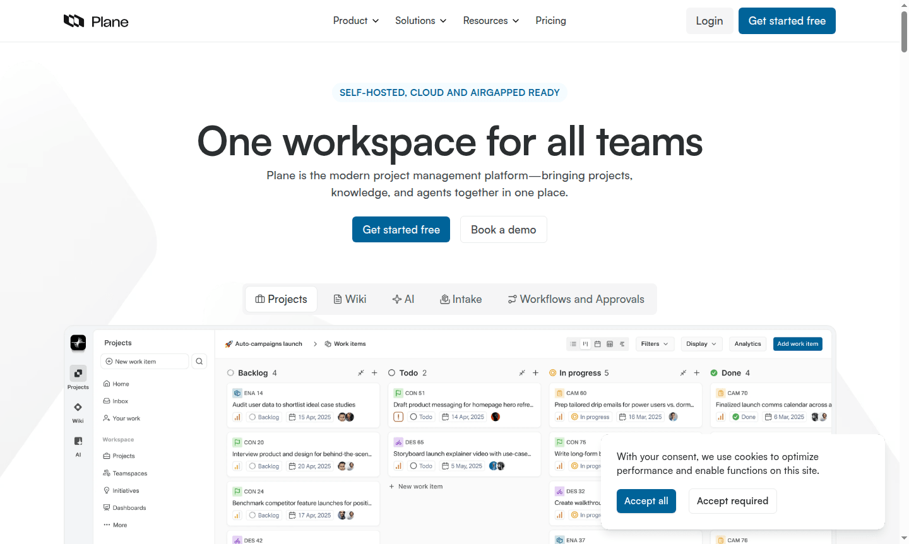Switch to the calendar layout icon
The width and height of the screenshot is (909, 544).
[598, 344]
